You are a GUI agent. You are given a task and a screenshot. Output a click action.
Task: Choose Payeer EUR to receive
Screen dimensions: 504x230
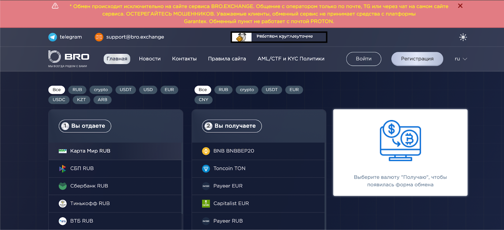[258, 186]
